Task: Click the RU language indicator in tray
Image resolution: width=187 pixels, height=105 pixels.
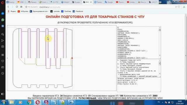Action: (x=159, y=102)
